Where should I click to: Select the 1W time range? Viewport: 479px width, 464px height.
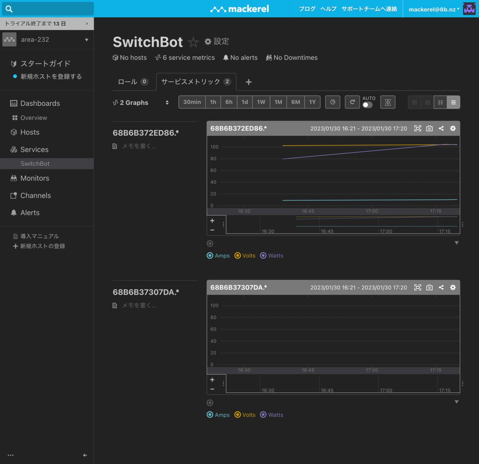(261, 102)
